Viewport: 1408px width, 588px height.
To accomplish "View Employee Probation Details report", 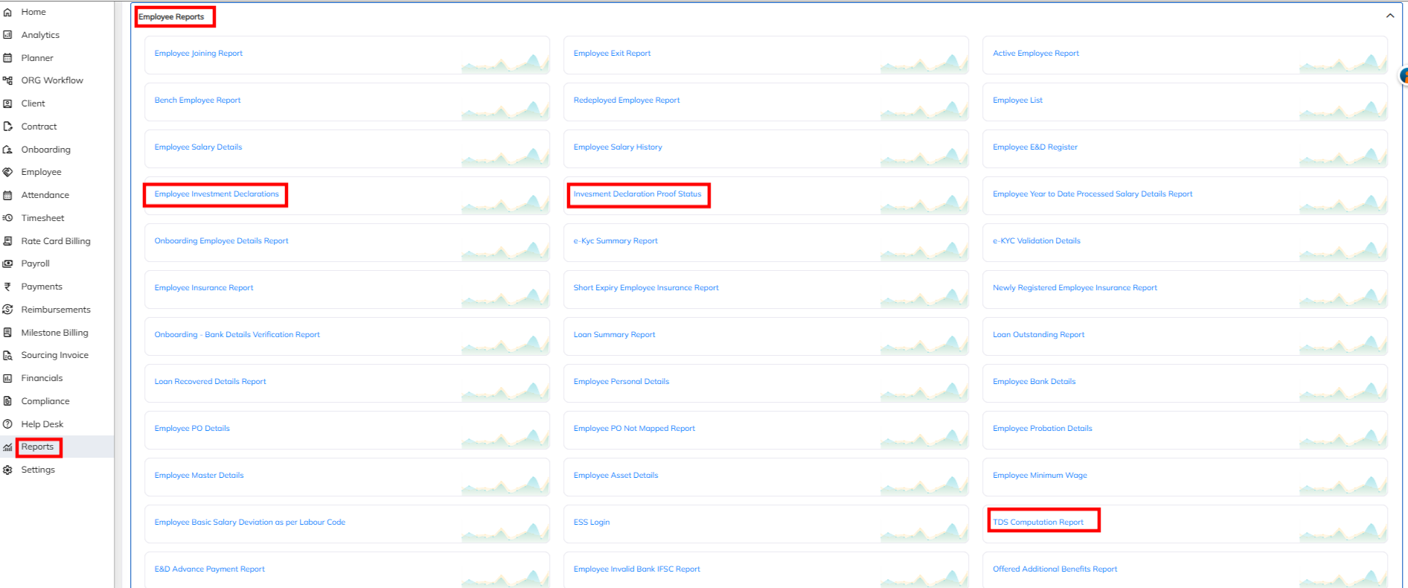I will 1043,429.
